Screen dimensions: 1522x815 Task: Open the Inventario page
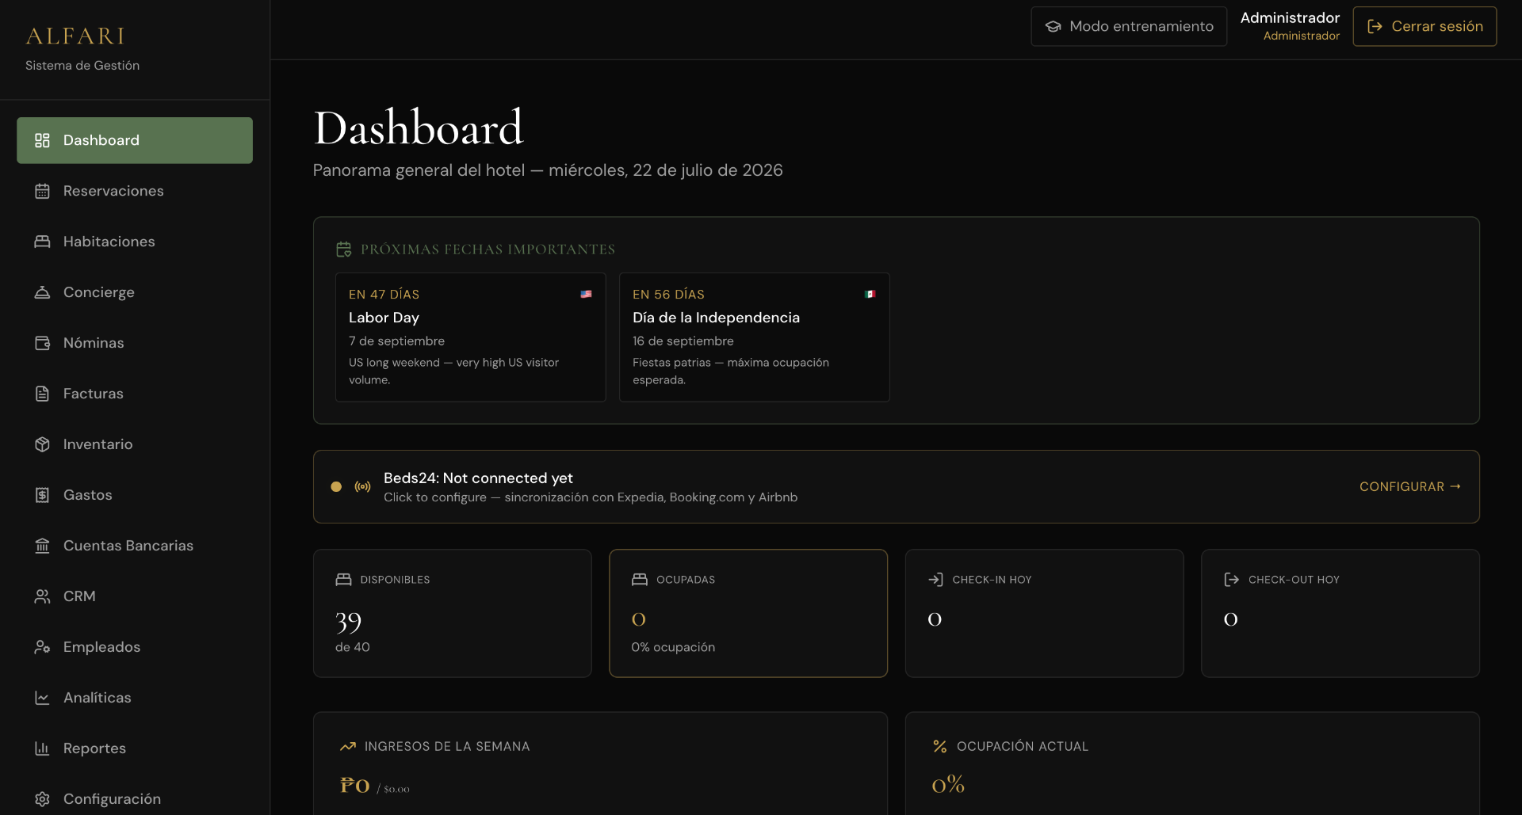point(135,444)
